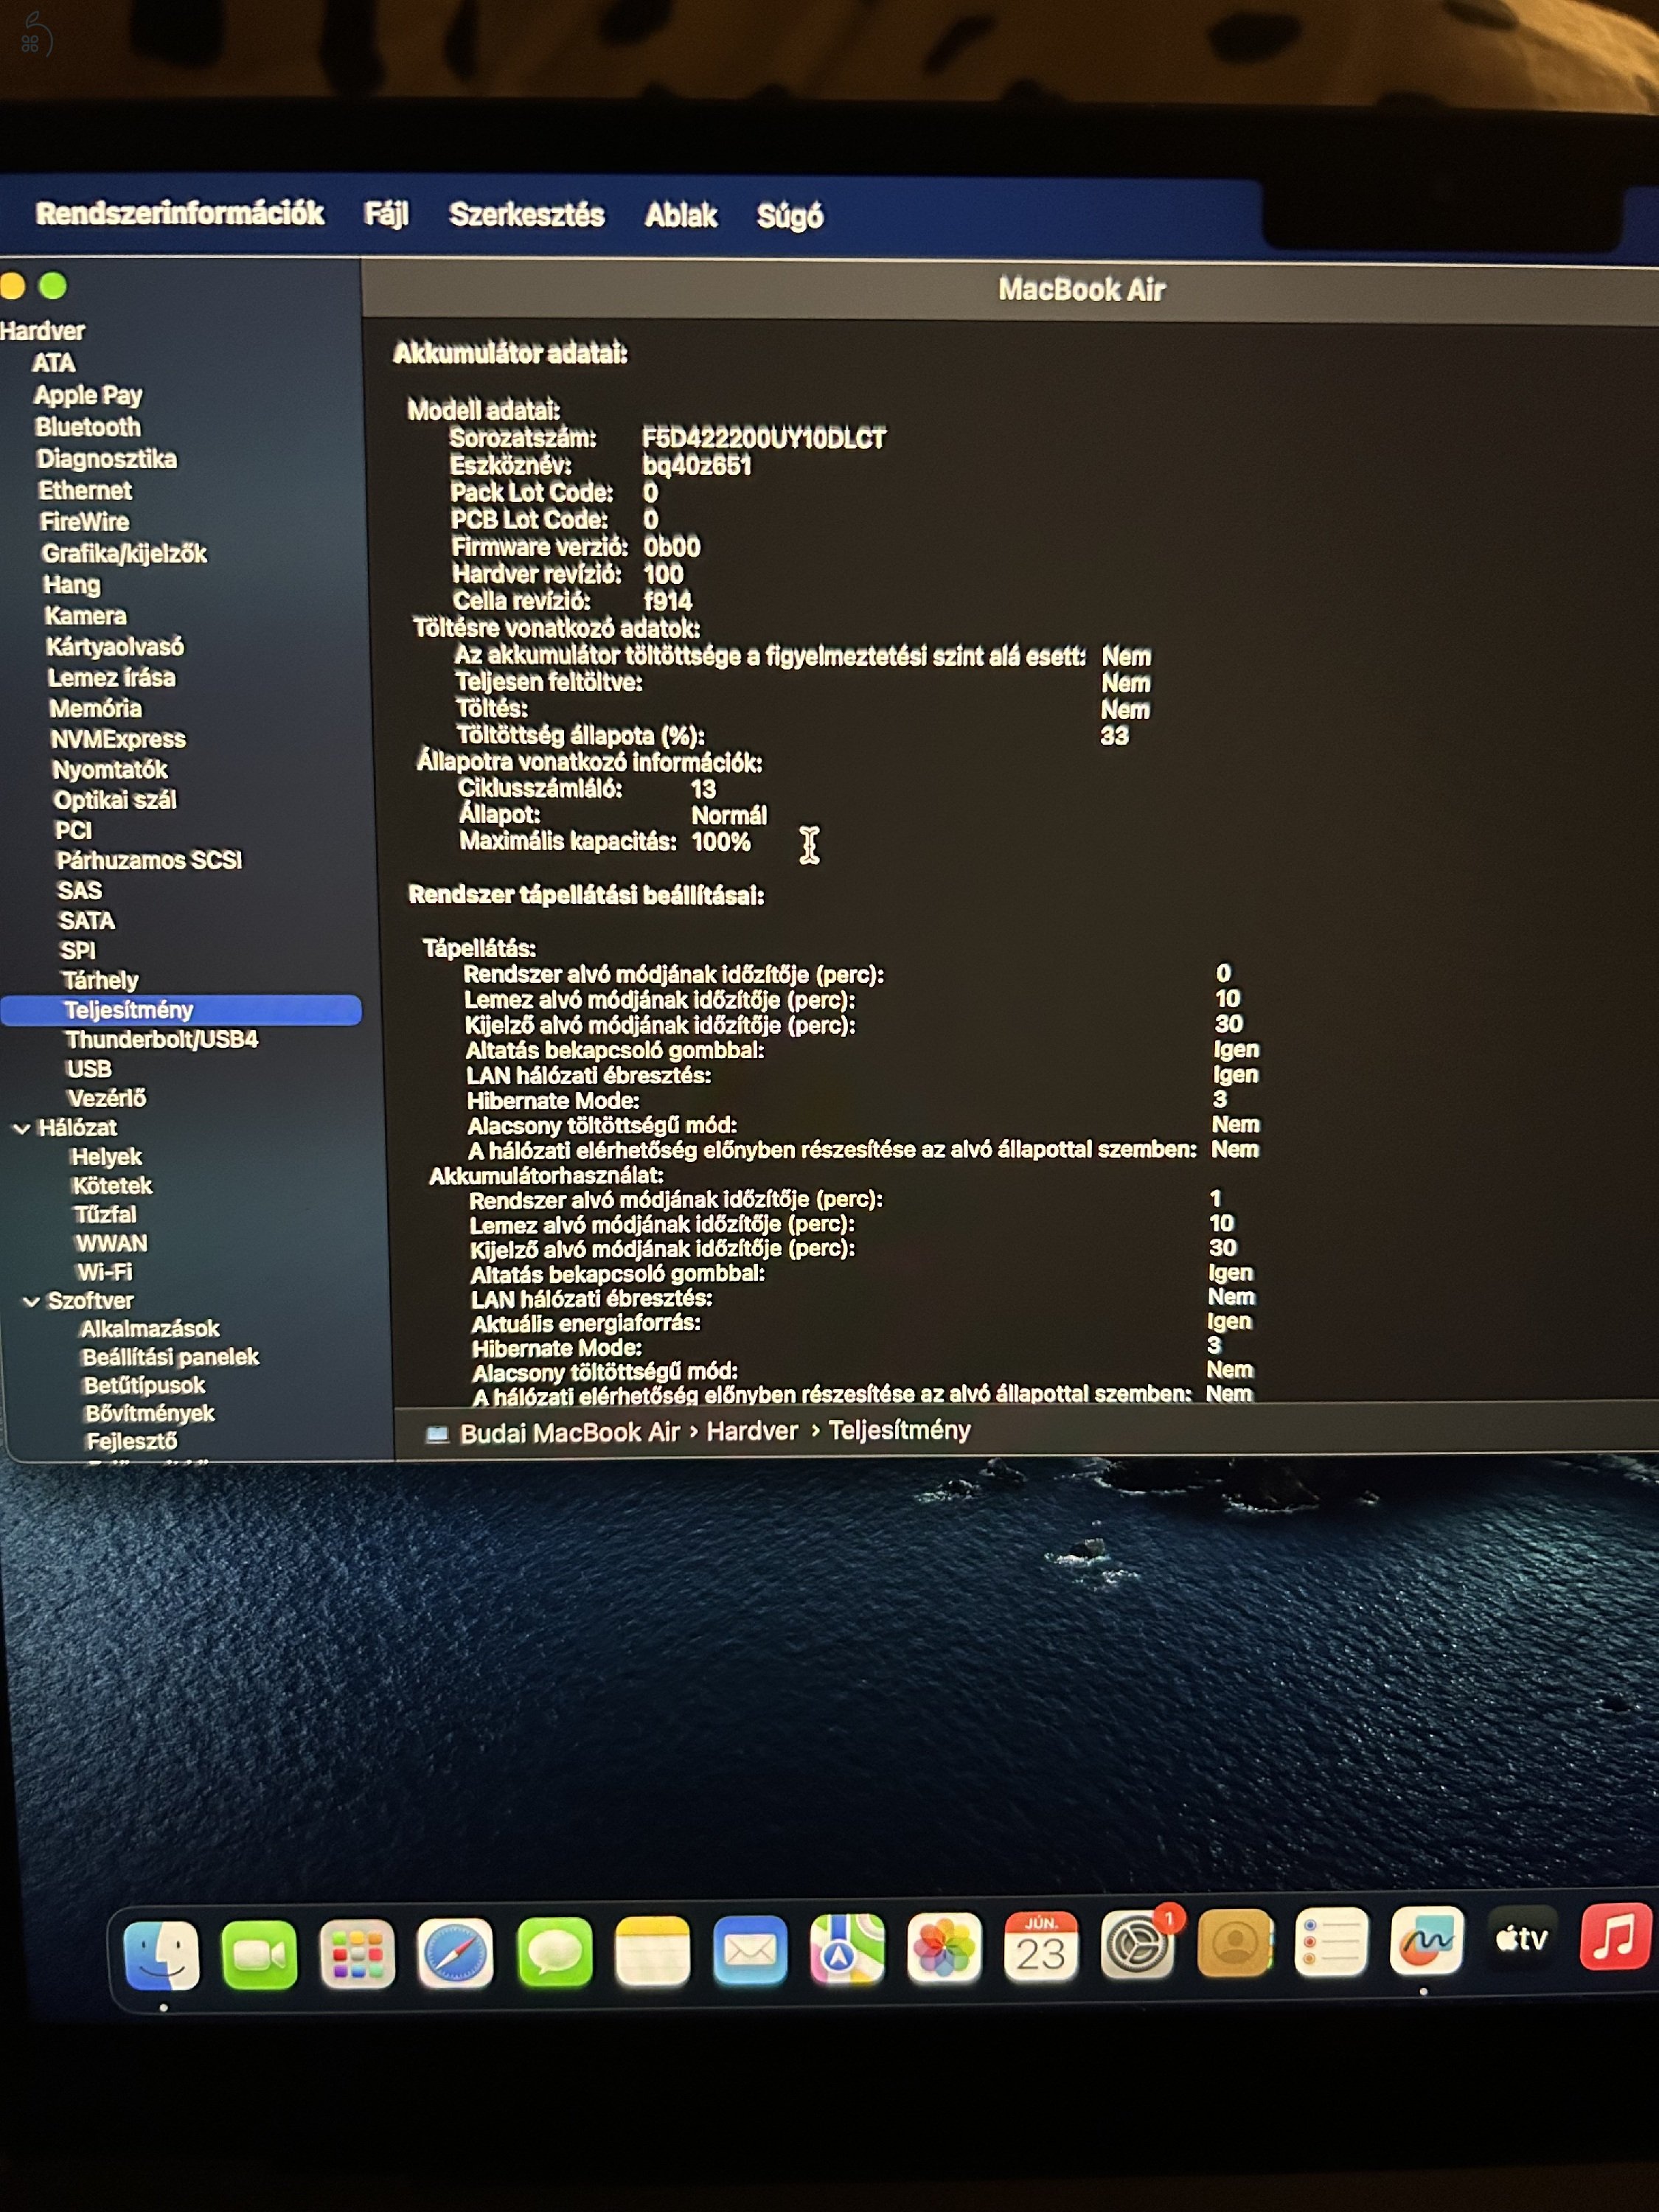Select Alkalmazások under Szoftver
The image size is (1659, 2212).
point(149,1330)
